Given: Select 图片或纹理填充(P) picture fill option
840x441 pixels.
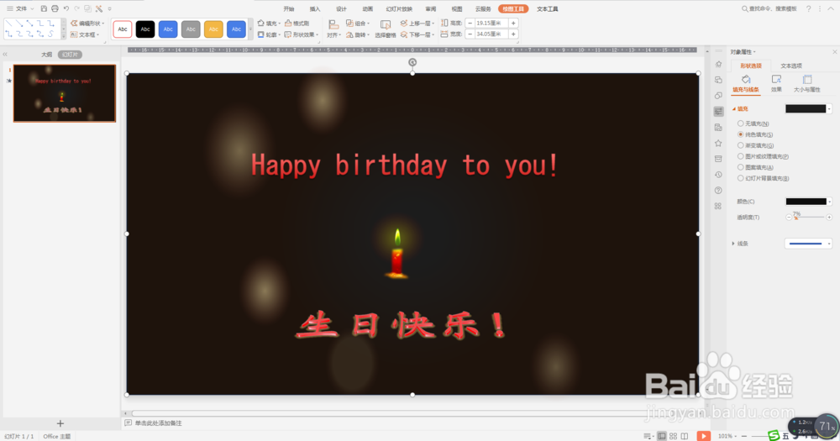Looking at the screenshot, I should pyautogui.click(x=763, y=156).
